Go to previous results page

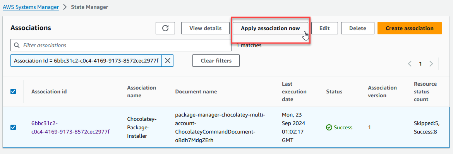[410, 64]
